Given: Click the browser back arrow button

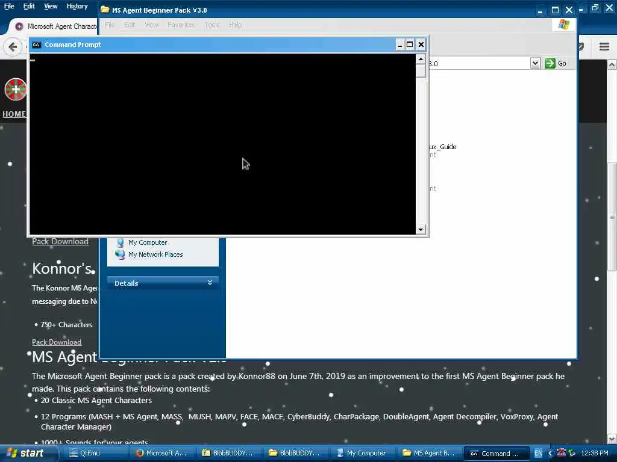Looking at the screenshot, I should click(12, 47).
